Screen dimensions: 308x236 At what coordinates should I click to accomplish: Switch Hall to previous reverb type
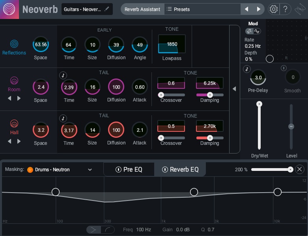[9, 141]
